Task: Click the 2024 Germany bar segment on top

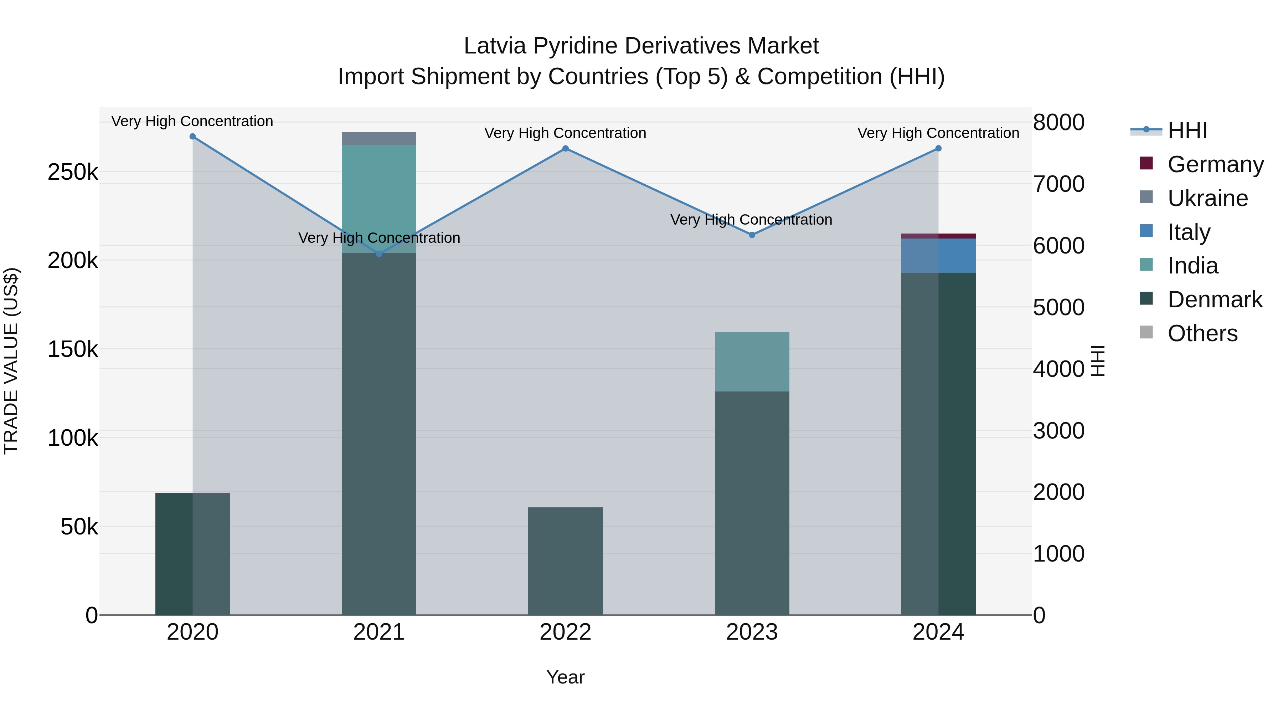Action: 938,236
